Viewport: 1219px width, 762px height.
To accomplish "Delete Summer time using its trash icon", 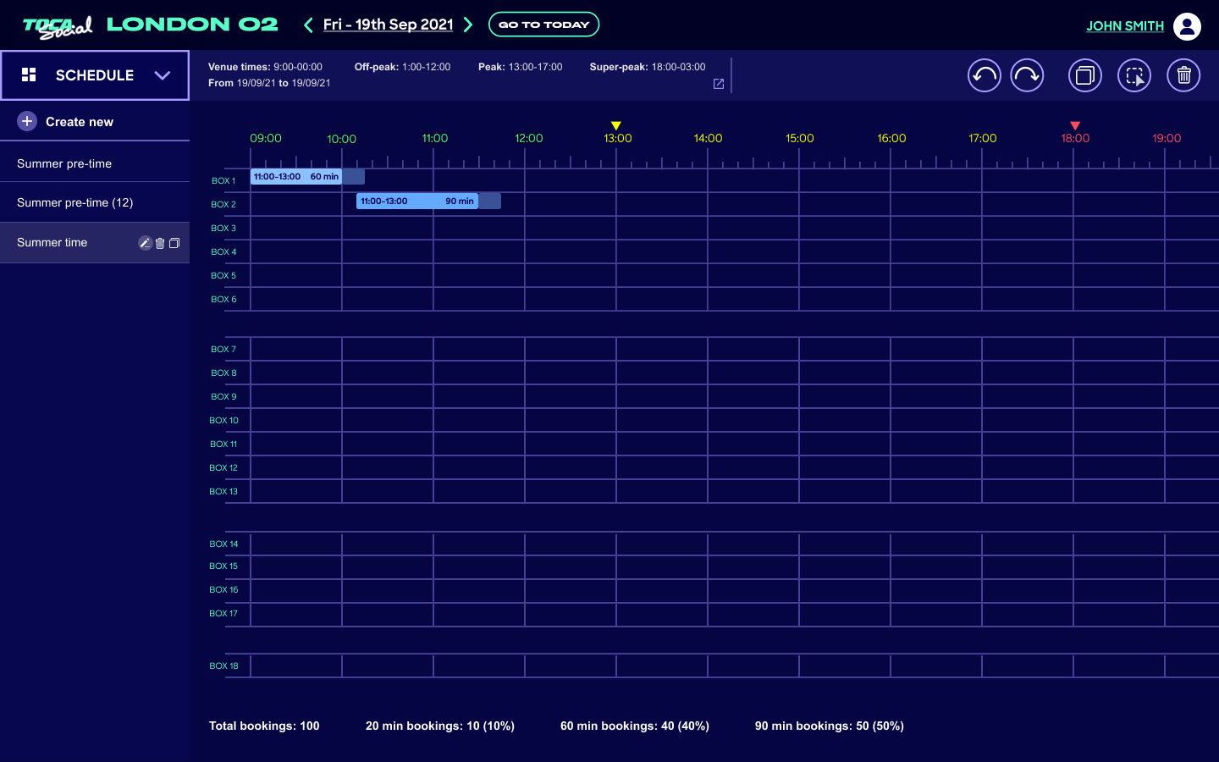I will (x=160, y=243).
